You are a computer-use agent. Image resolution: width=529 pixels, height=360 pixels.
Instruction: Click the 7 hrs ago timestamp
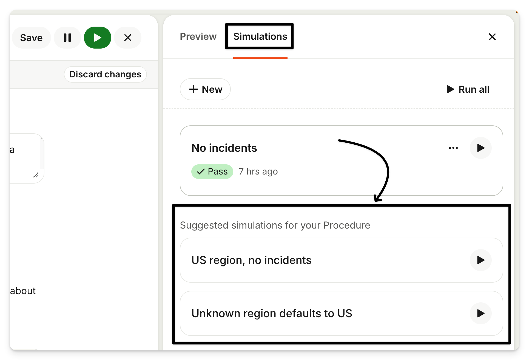[258, 171]
